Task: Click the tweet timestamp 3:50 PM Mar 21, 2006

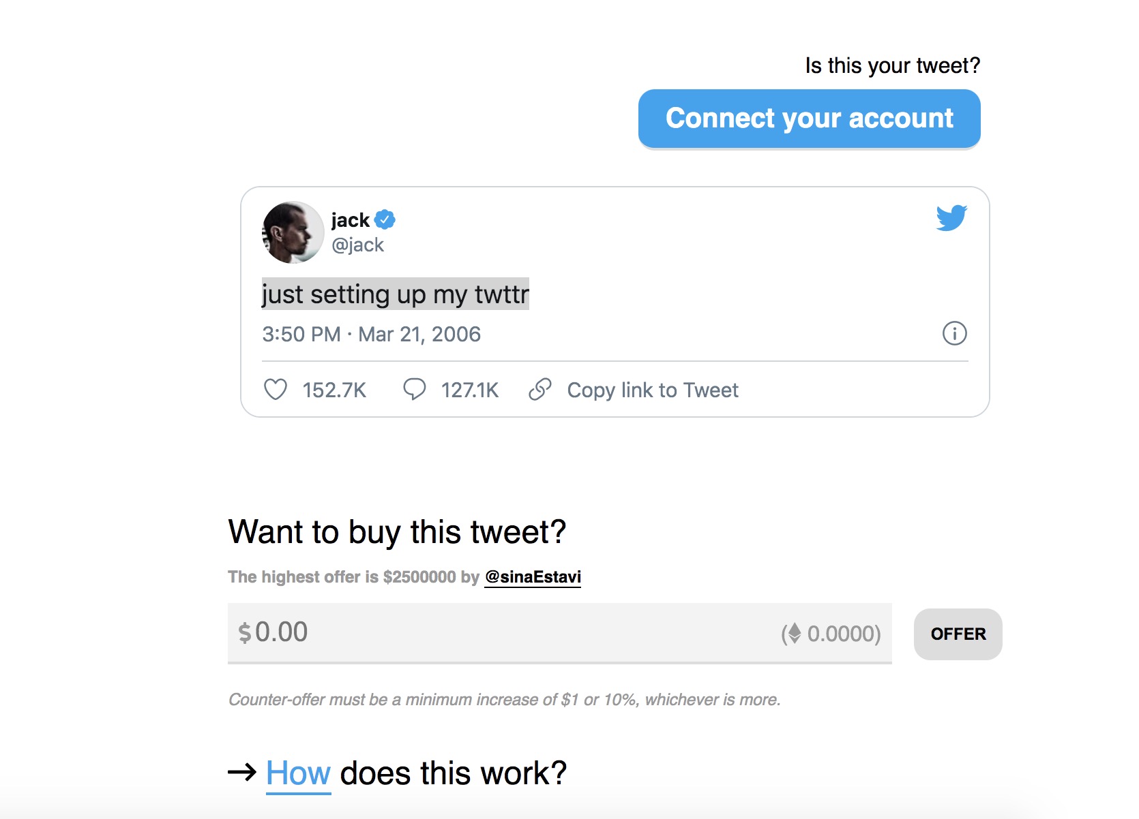Action: (371, 334)
